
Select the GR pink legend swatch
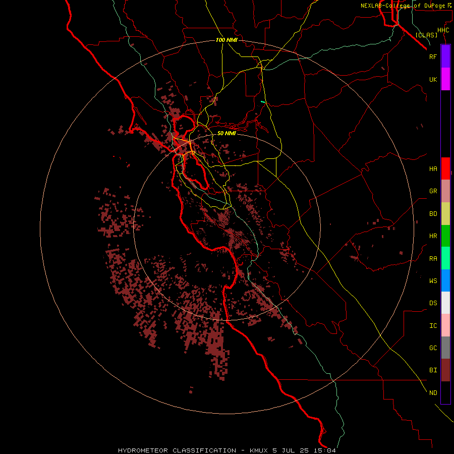tap(445, 191)
